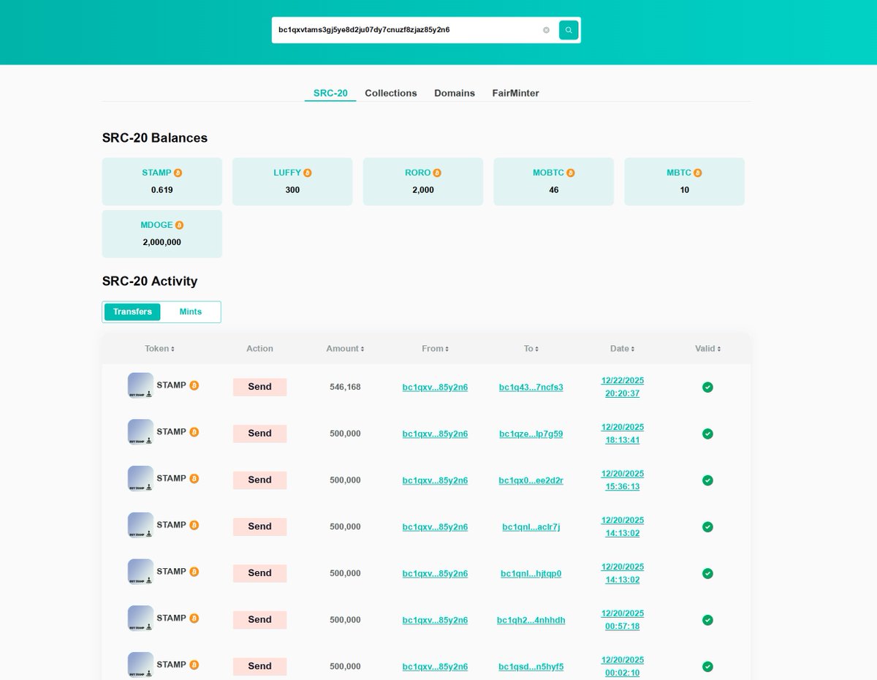Open recipient address bc1qx0...ee2d2r

(x=531, y=480)
